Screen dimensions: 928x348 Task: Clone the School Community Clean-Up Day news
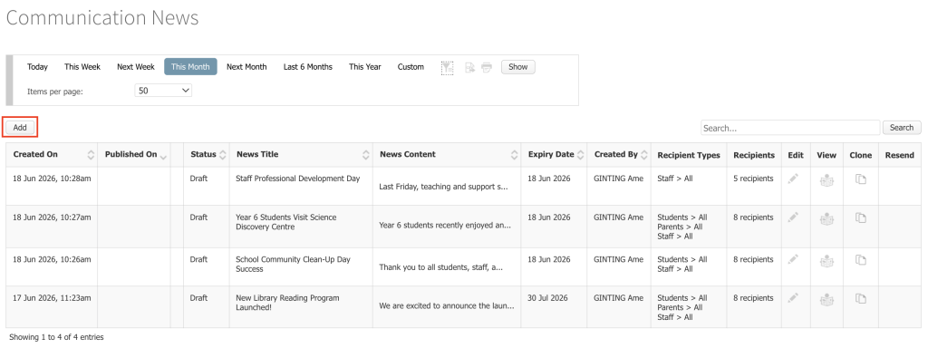click(861, 260)
